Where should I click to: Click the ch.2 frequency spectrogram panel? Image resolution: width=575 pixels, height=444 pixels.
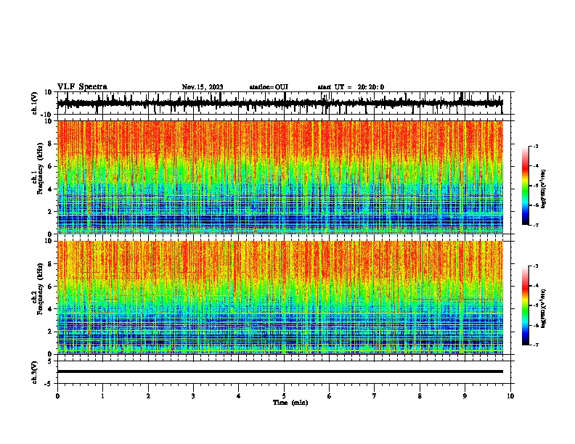(280, 297)
